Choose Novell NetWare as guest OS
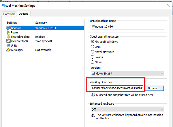The height and width of the screenshot is (127, 173). 92,52
